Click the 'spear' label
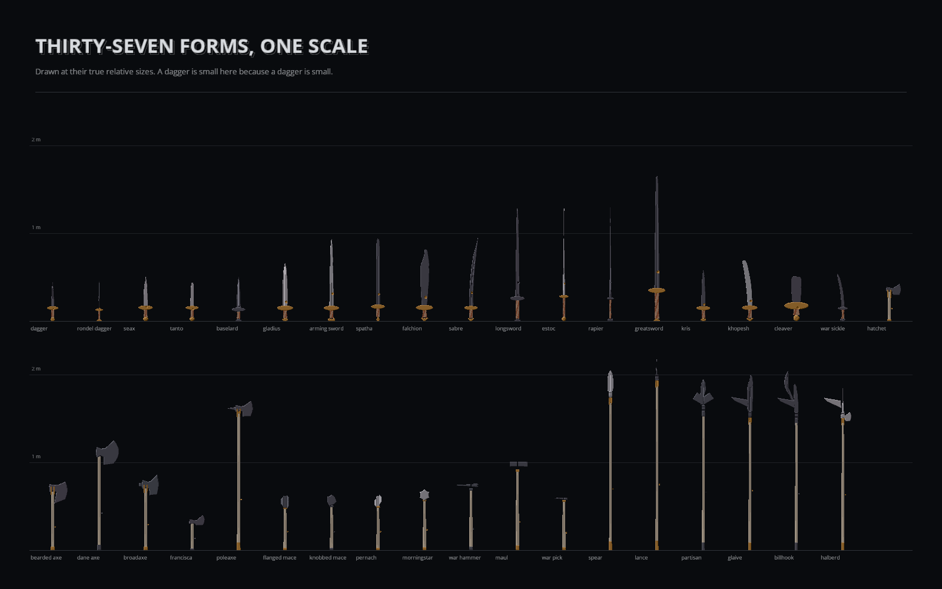Screen dimensions: 942x589 click(595, 558)
